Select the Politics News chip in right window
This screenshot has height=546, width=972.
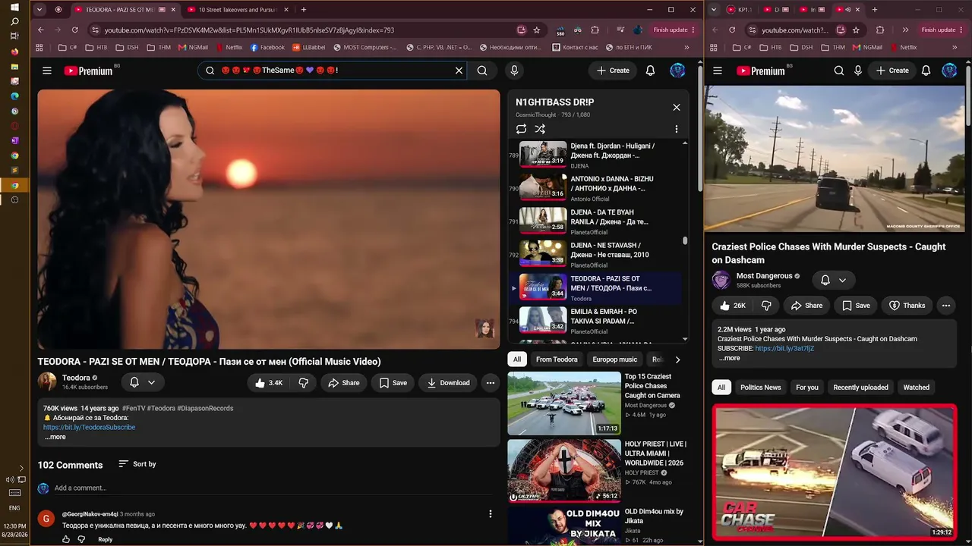coord(760,388)
